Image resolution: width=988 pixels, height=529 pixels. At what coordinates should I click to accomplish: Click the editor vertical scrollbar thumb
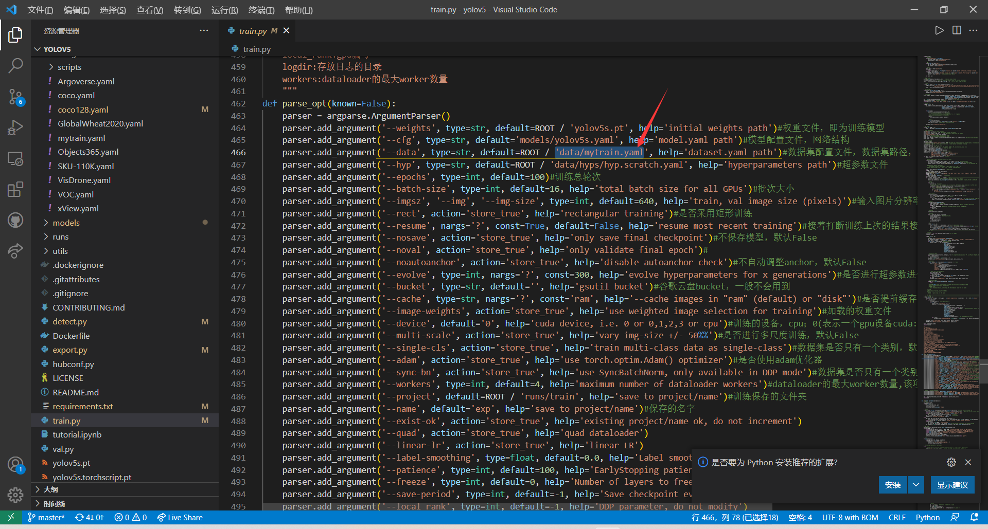983,372
